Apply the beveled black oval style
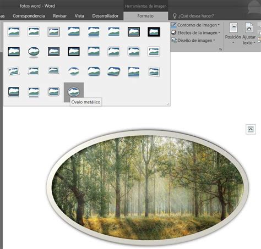The height and width of the screenshot is (249, 261). pyautogui.click(x=34, y=52)
